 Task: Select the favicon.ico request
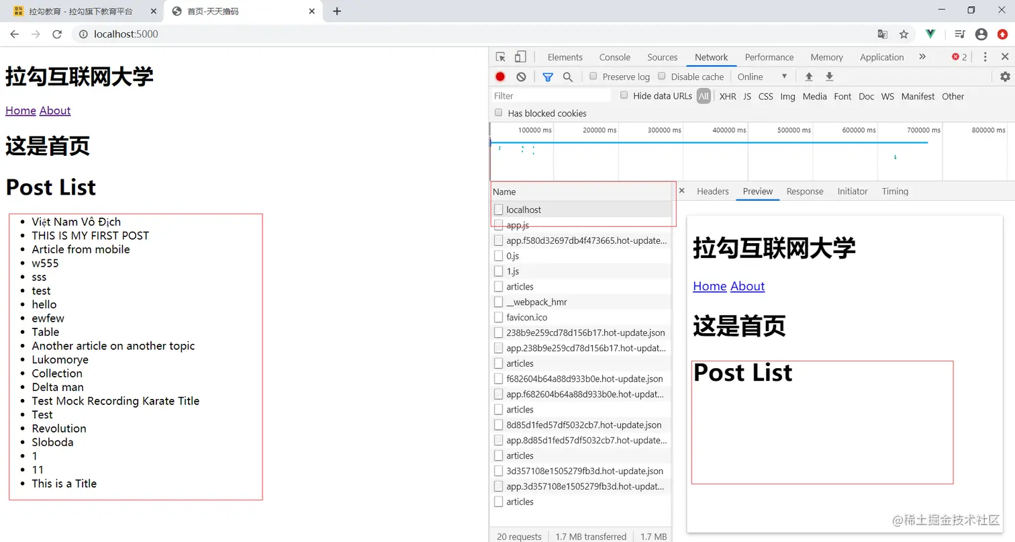pos(581,317)
